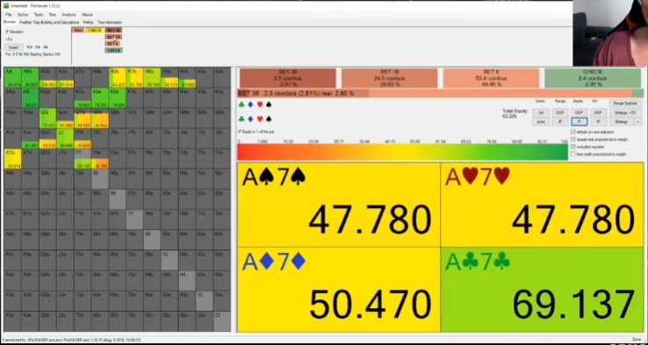Select the AA cell in the range grid

click(x=13, y=77)
